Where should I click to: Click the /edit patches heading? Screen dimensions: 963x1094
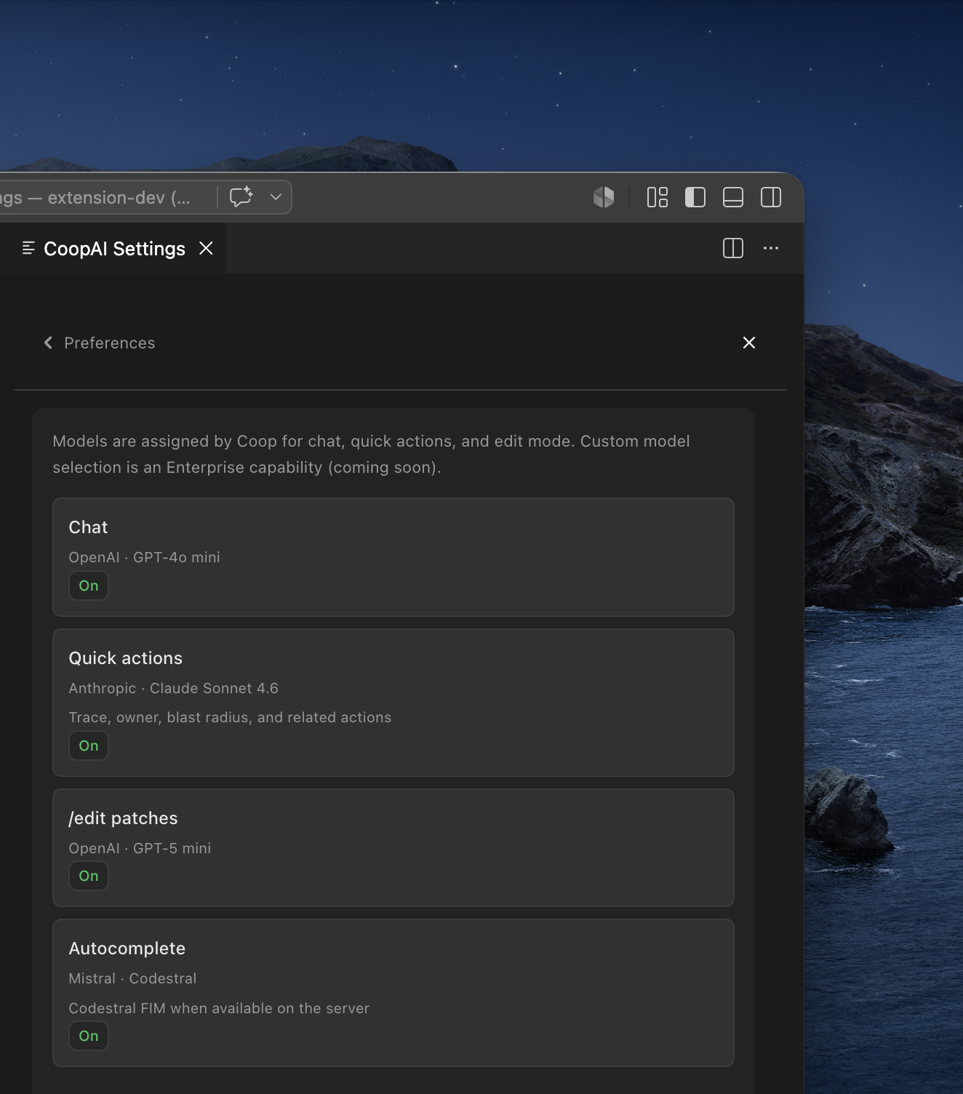pos(123,818)
